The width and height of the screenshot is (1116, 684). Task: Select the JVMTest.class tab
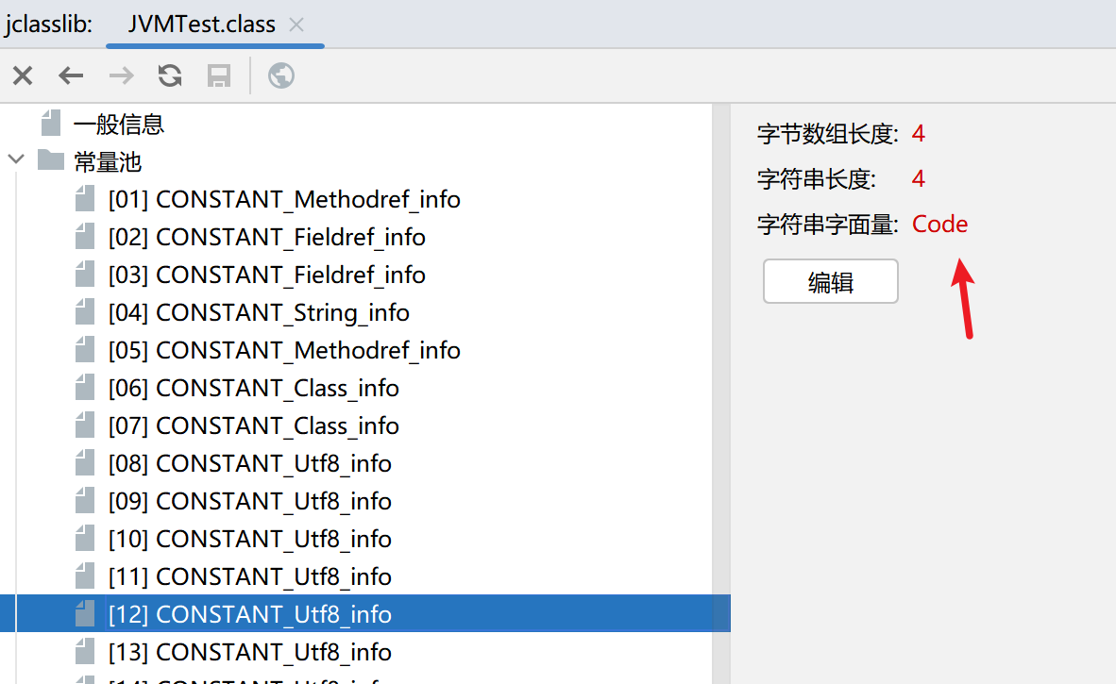click(x=201, y=25)
